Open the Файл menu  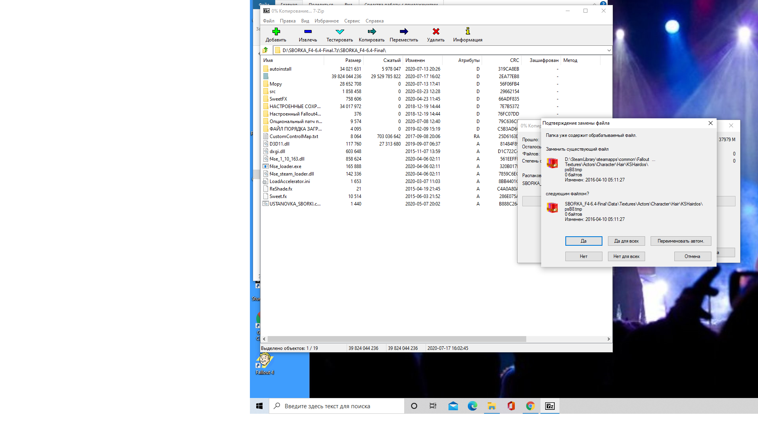(268, 21)
